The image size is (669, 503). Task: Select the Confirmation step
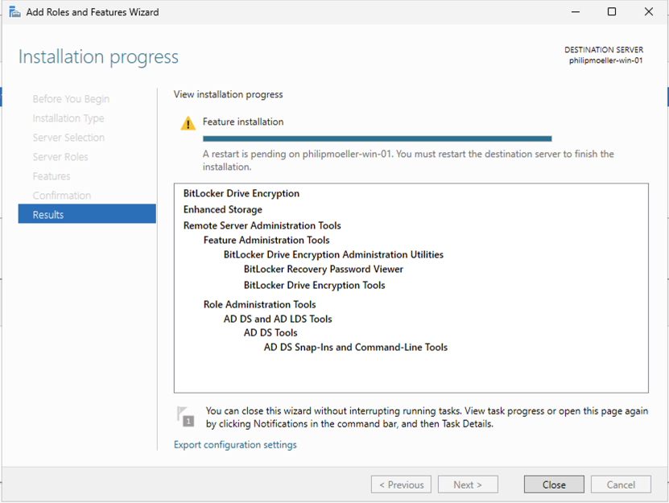click(x=62, y=196)
